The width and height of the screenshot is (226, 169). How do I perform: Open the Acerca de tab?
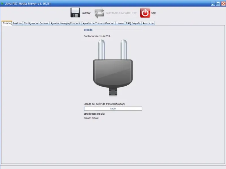tap(148, 23)
